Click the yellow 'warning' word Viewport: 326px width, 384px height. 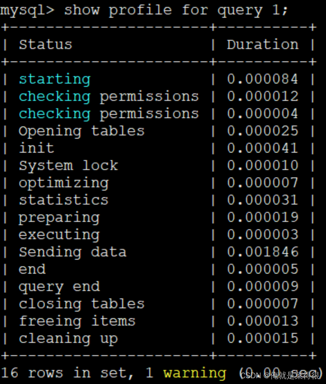pyautogui.click(x=195, y=374)
